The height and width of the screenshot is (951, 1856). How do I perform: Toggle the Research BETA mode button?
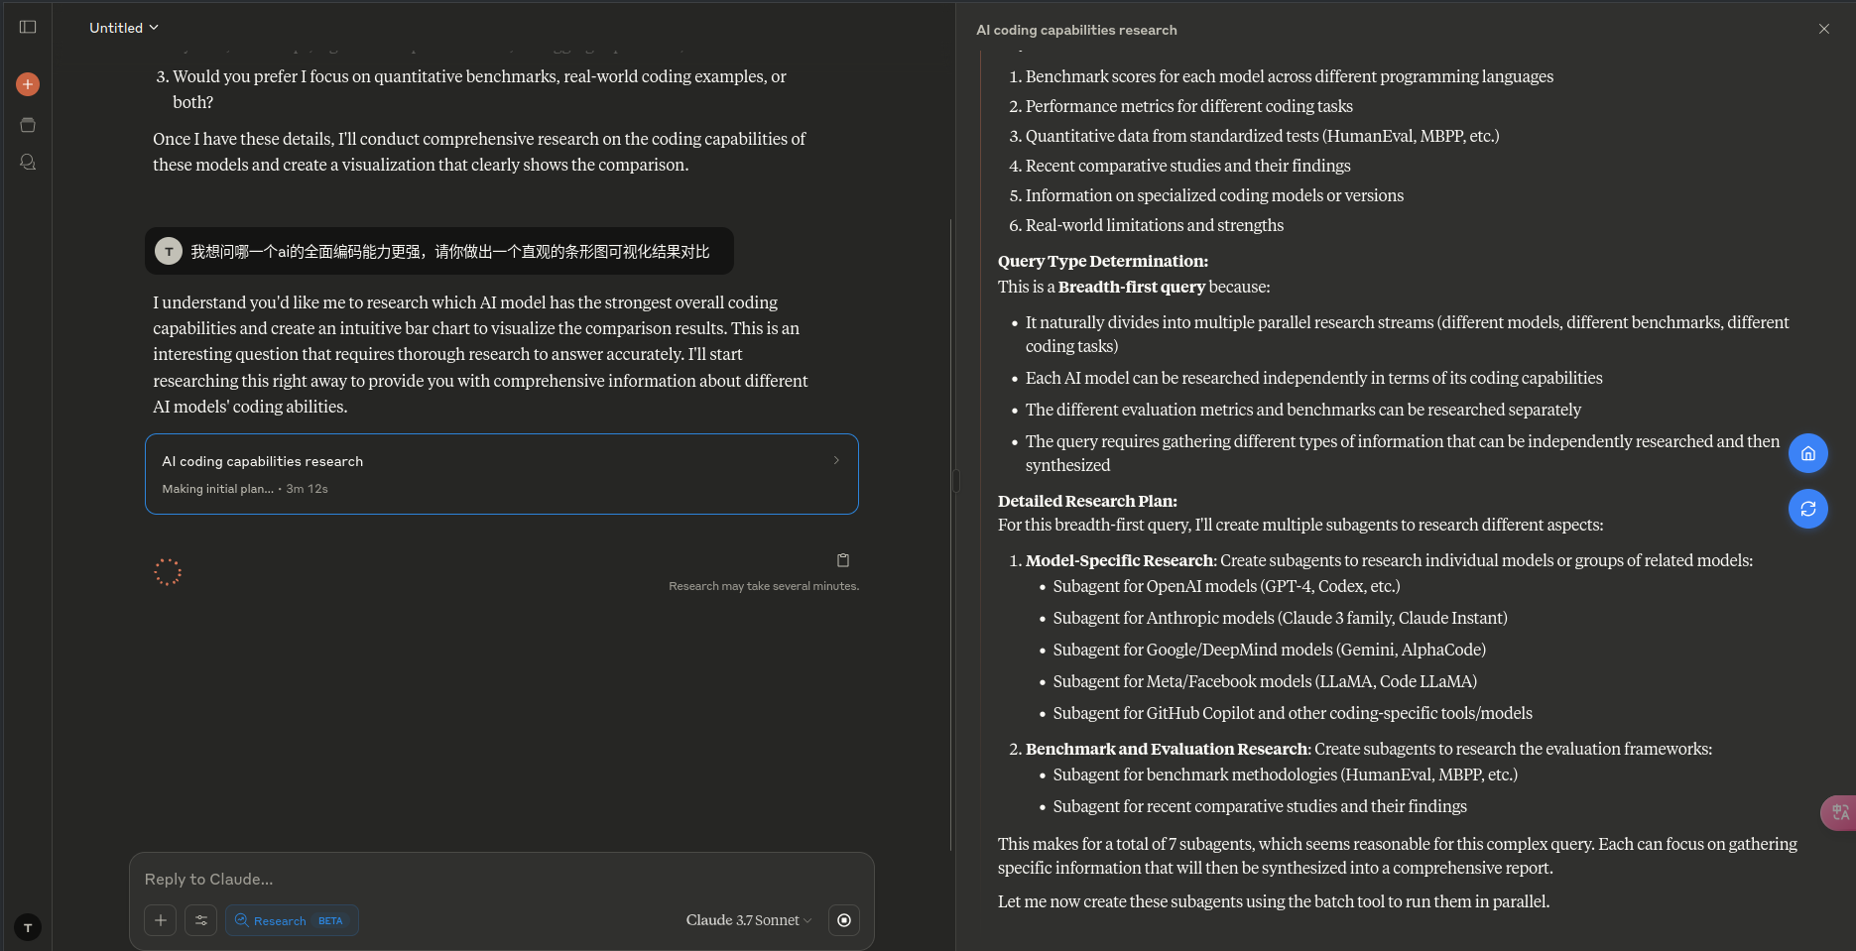tap(292, 920)
